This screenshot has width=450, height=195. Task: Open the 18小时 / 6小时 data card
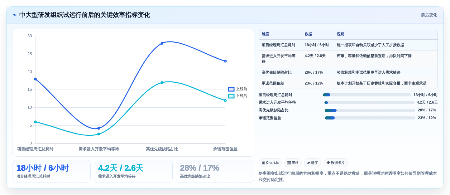(x=51, y=171)
